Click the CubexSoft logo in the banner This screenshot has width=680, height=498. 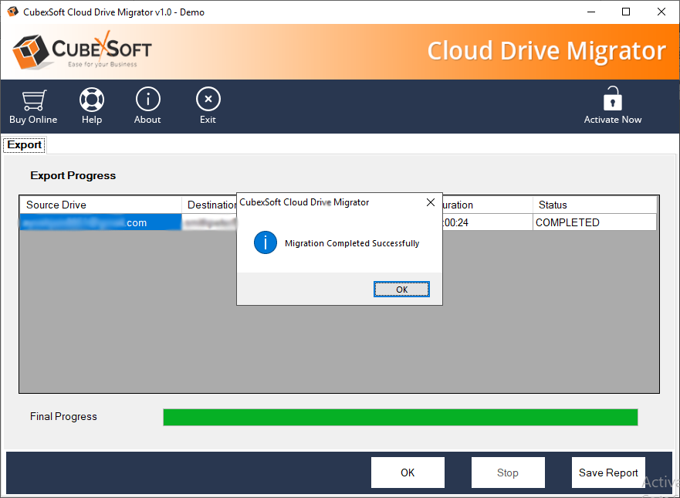[x=82, y=51]
